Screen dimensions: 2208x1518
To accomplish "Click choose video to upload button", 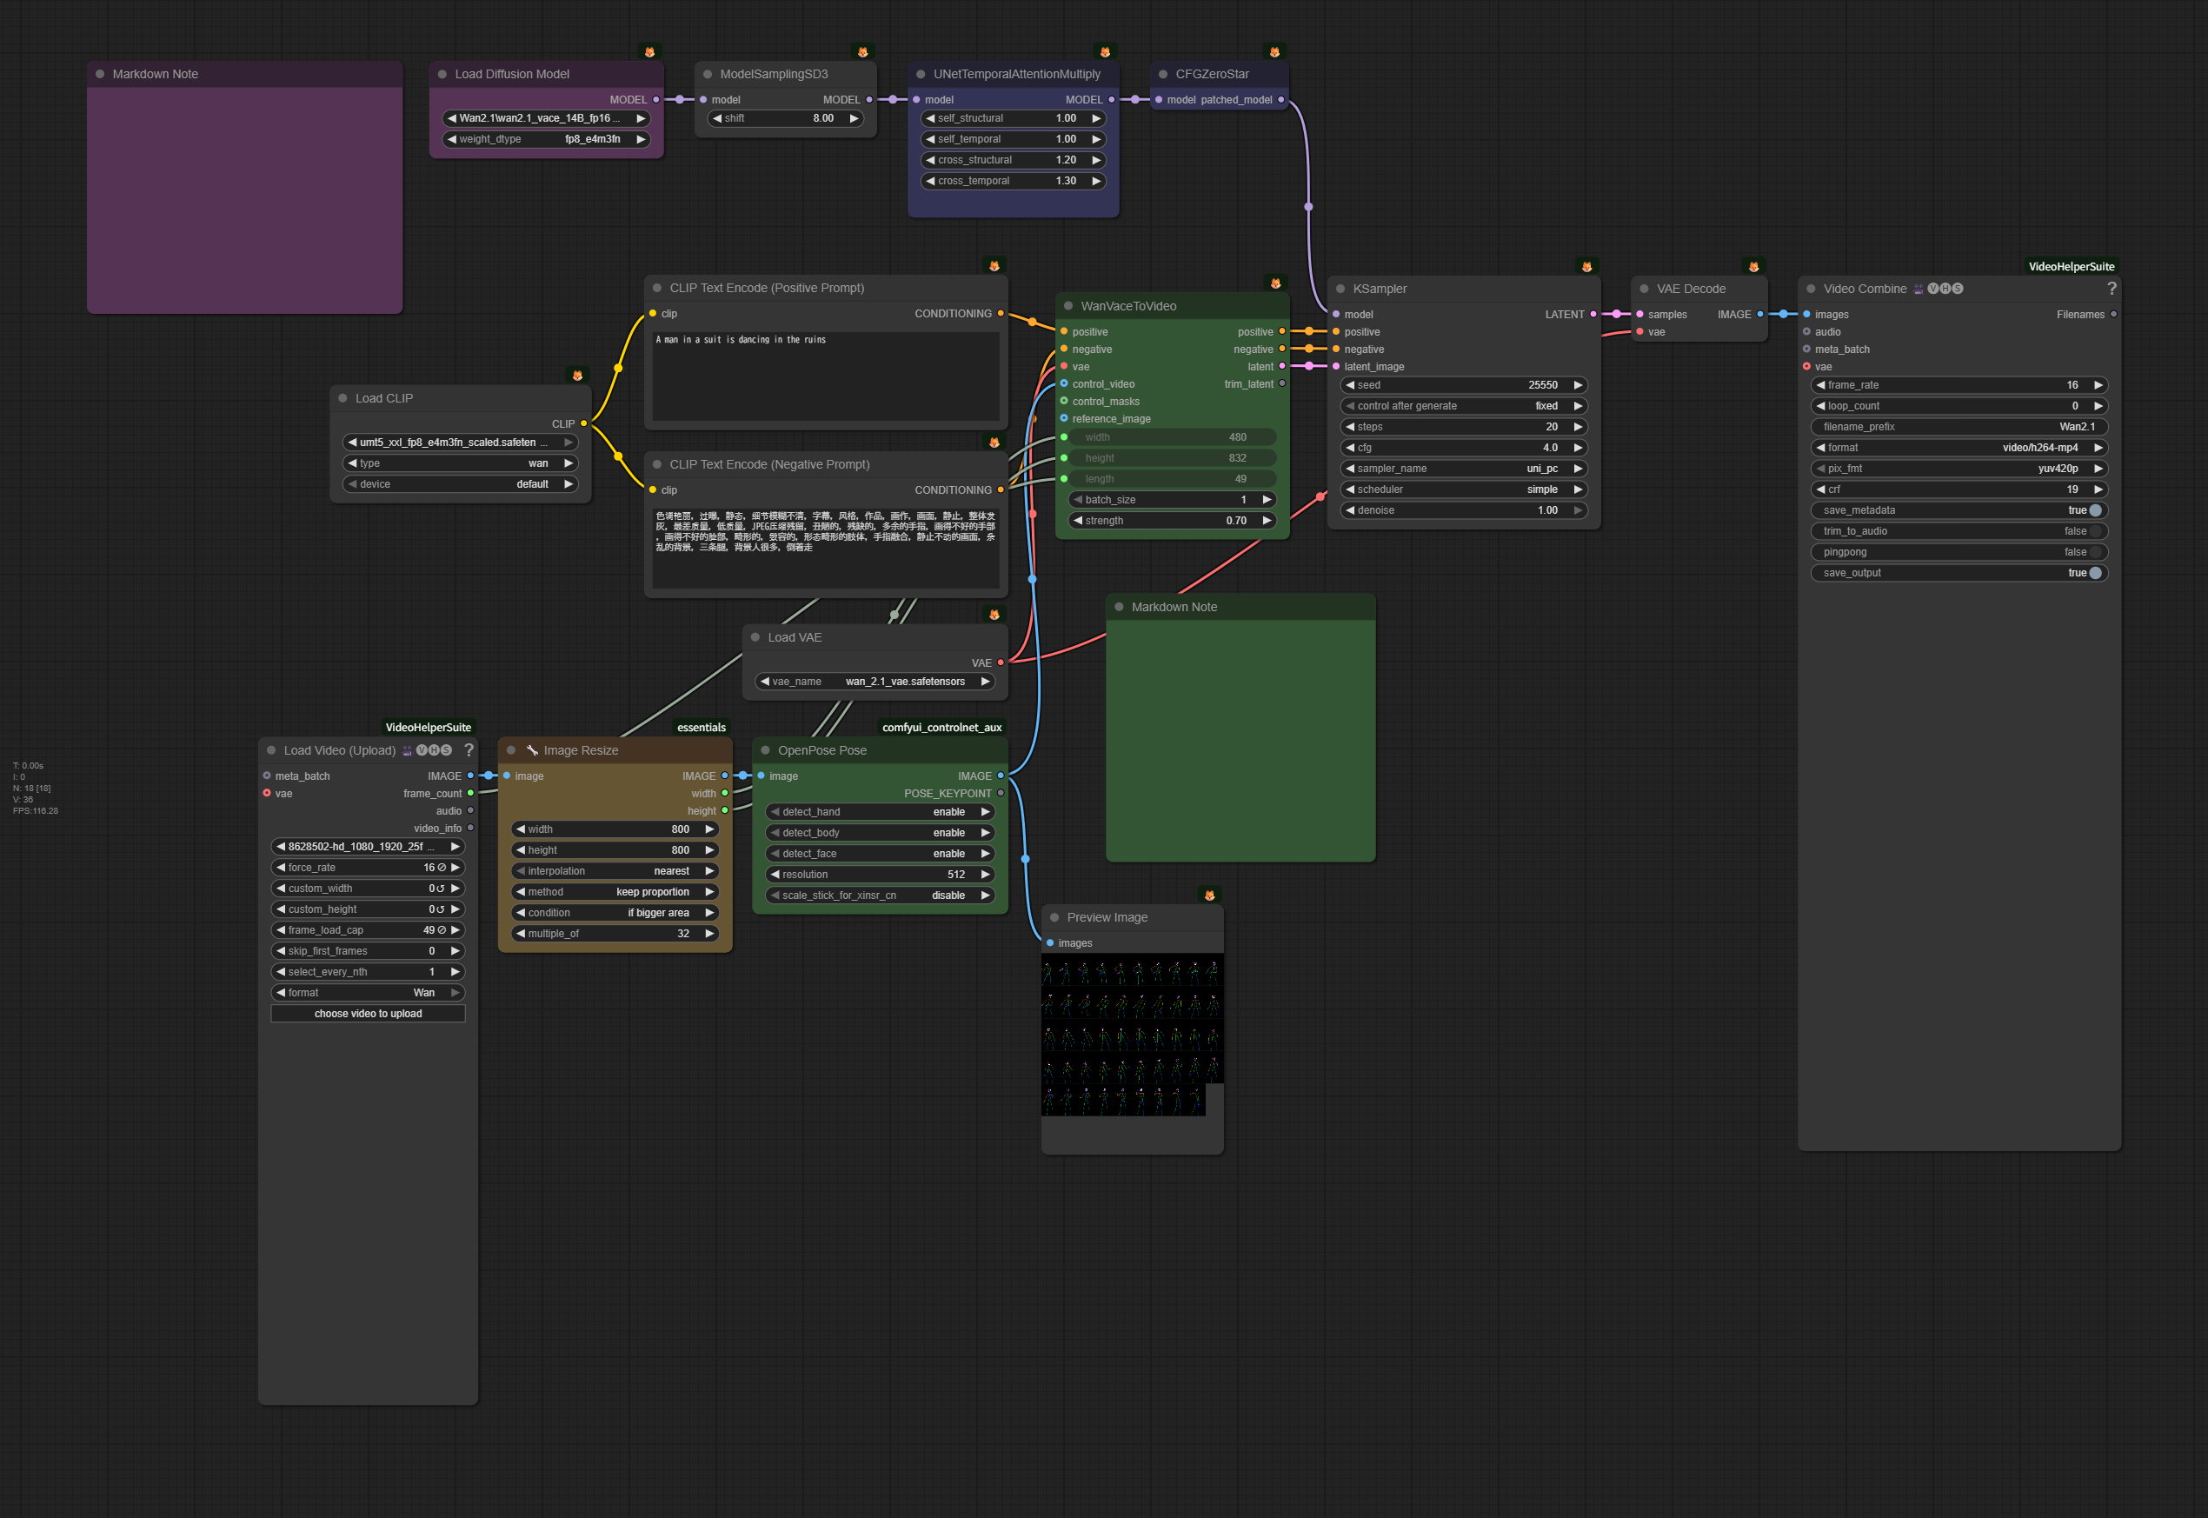I will click(x=368, y=1014).
